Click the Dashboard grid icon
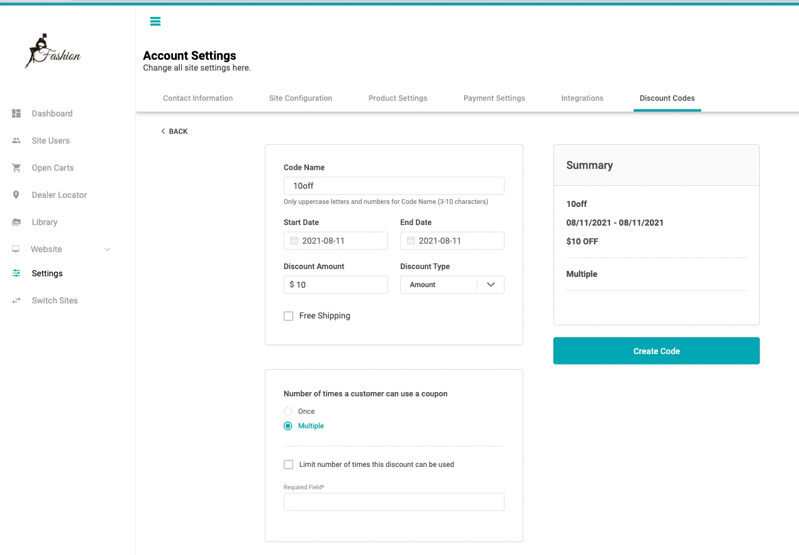The height and width of the screenshot is (555, 799). click(x=16, y=113)
